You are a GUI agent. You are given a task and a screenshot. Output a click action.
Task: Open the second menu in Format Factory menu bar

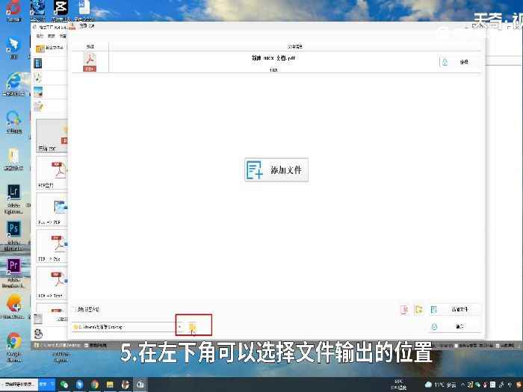(51, 36)
